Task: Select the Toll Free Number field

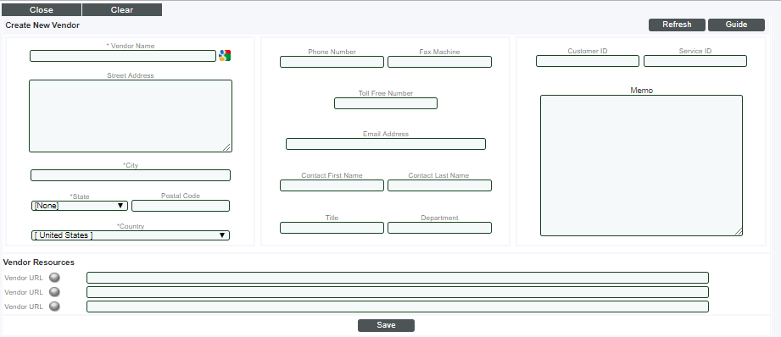Action: pos(386,103)
